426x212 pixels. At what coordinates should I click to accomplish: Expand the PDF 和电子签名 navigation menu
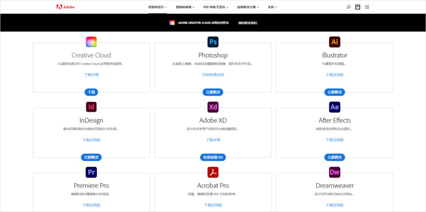[216, 7]
